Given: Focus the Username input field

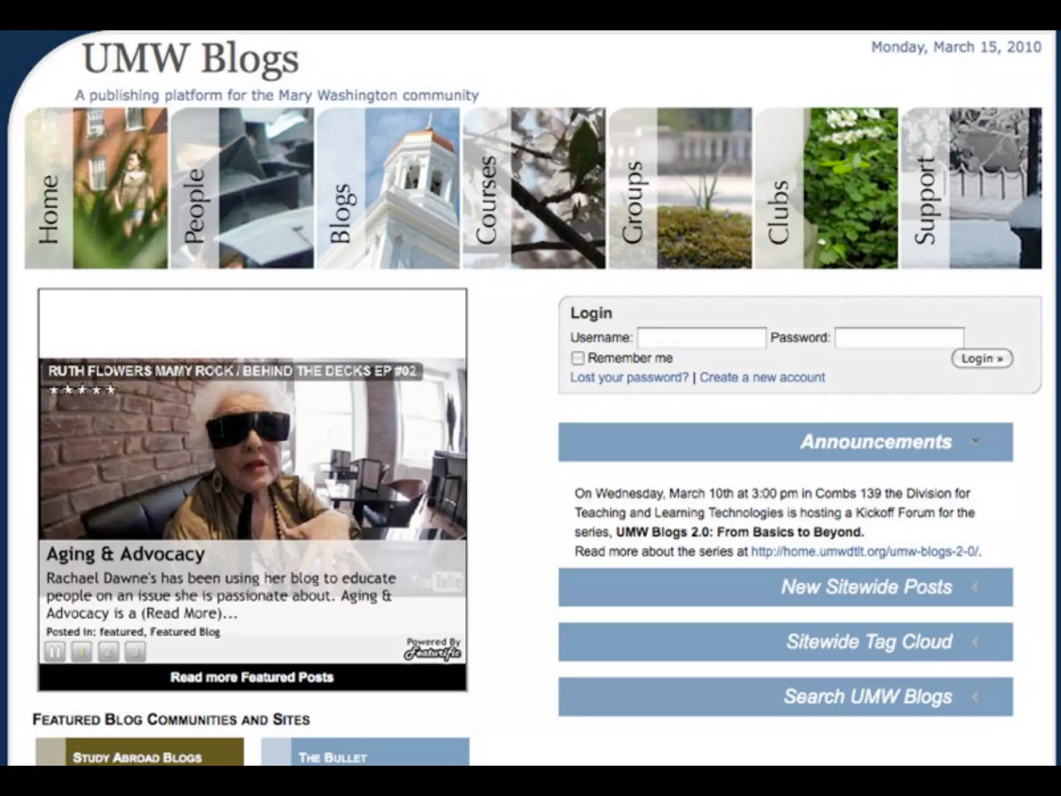Looking at the screenshot, I should (701, 338).
